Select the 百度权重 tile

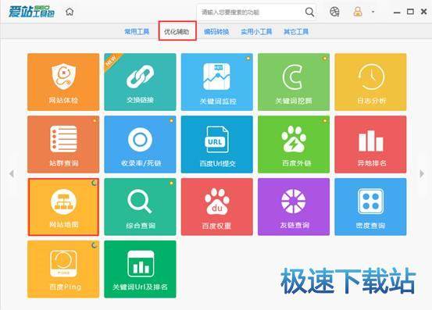pos(217,207)
